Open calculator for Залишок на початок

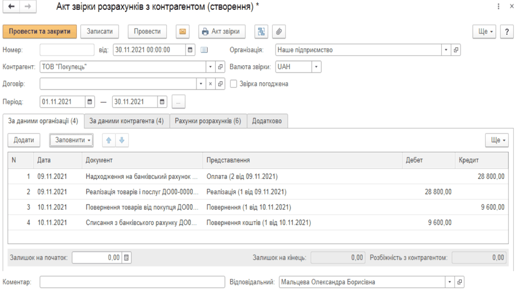pos(126,258)
